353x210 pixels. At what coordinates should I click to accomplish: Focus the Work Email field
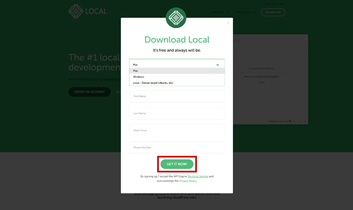(176, 130)
